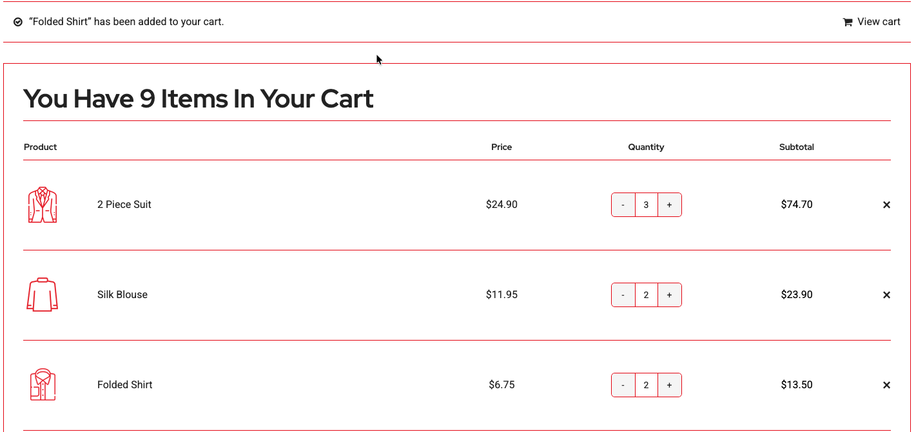The height and width of the screenshot is (432, 916).
Task: Click the Folded Shirt quantity field
Action: point(646,385)
